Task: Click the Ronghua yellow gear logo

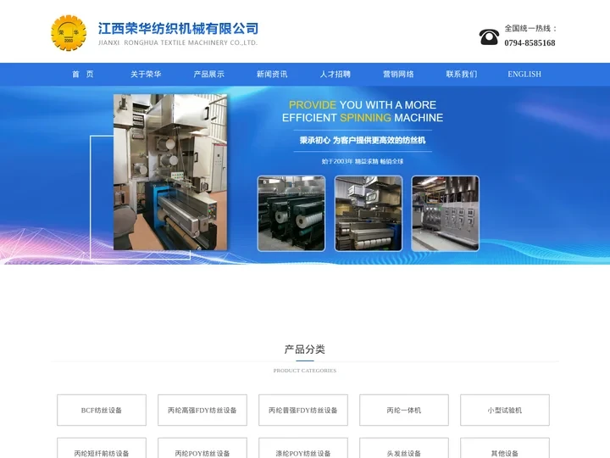Action: [x=69, y=34]
